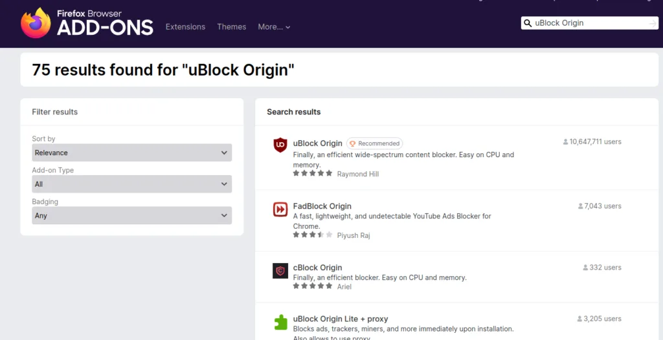Click the cBlock Origin icon
This screenshot has width=663, height=340.
[x=280, y=271]
